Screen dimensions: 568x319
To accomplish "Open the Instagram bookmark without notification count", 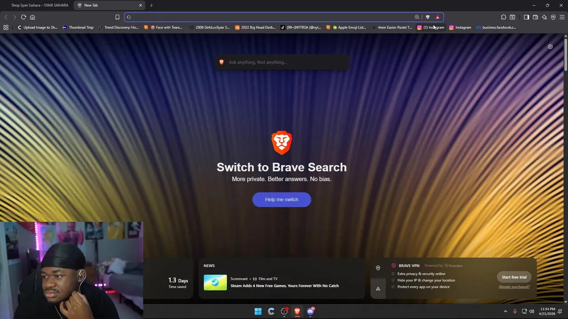I will coord(460,27).
